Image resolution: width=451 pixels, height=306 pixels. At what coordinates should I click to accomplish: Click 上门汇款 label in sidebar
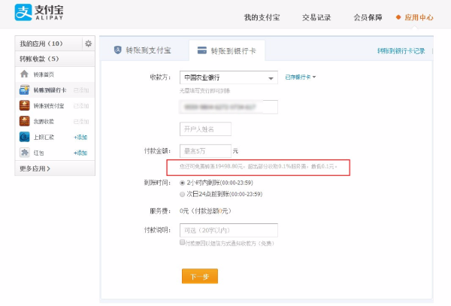coord(44,137)
